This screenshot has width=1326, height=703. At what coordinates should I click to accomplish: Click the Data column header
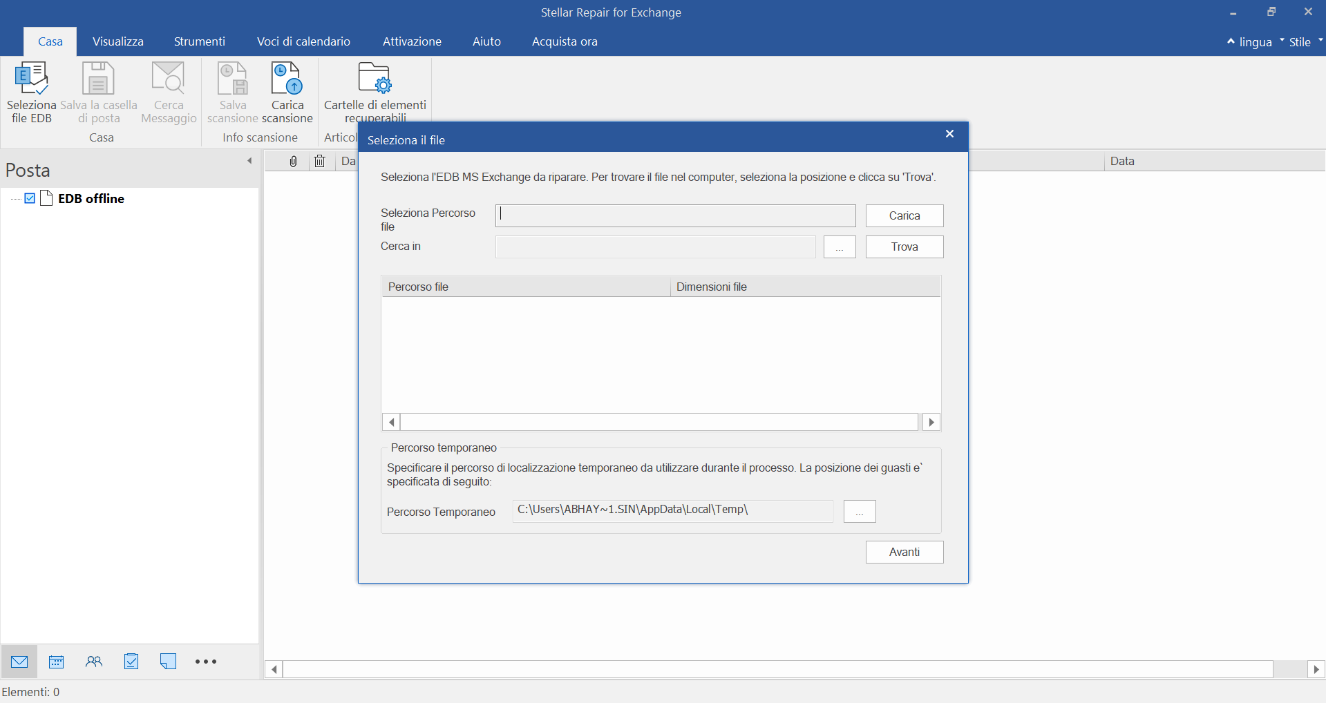[1214, 161]
